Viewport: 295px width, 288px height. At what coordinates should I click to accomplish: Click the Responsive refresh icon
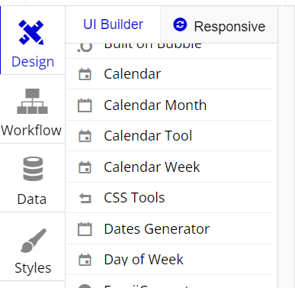(x=180, y=24)
